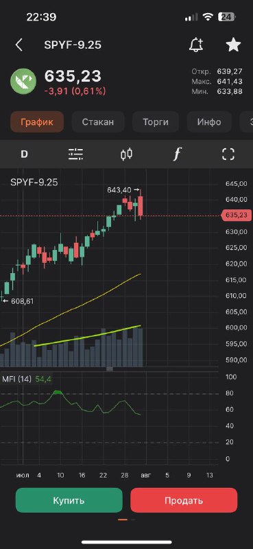The image size is (253, 549).
Task: Click the MFI (14) indicator label
Action: point(16,379)
